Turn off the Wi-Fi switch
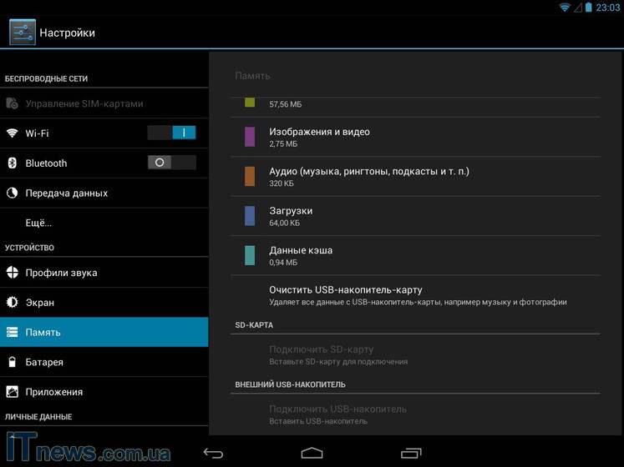Image resolution: width=624 pixels, height=467 pixels. point(171,133)
